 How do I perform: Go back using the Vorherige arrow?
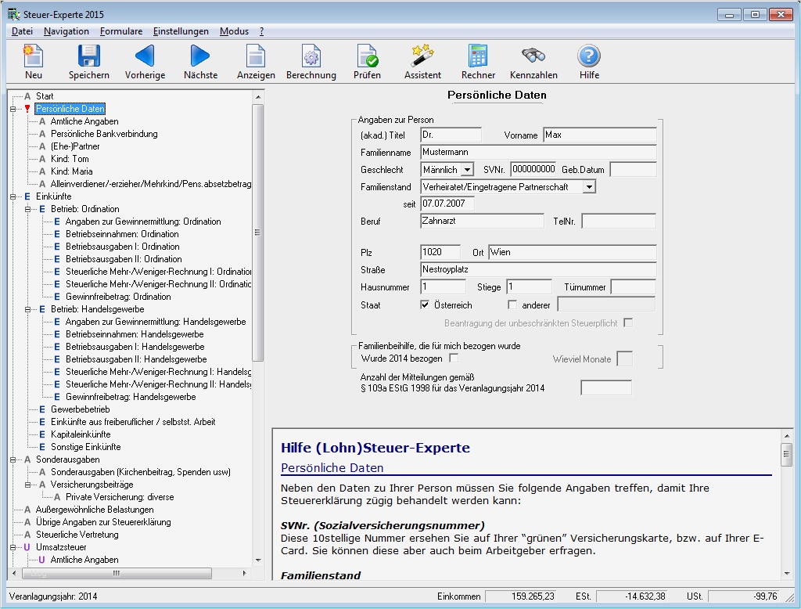(145, 57)
